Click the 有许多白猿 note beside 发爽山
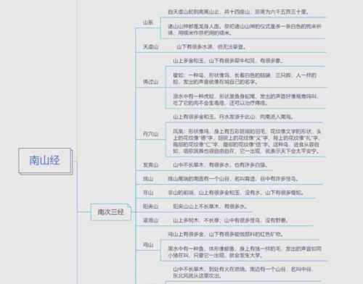The width and height of the screenshot is (363, 284). pyautogui.click(x=220, y=165)
